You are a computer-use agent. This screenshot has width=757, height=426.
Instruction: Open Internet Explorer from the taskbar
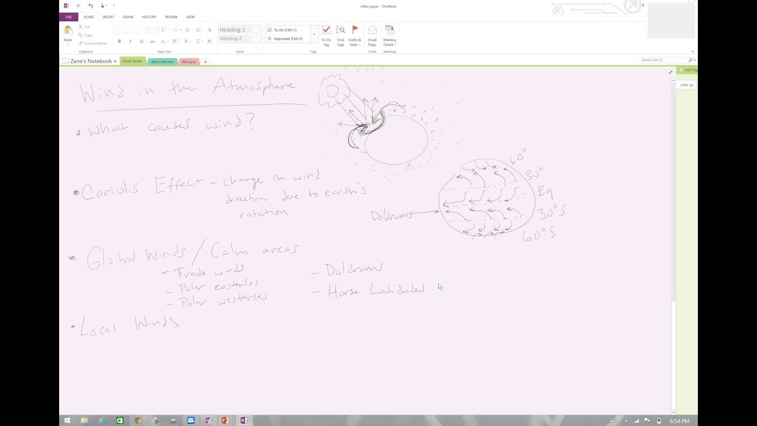point(102,421)
